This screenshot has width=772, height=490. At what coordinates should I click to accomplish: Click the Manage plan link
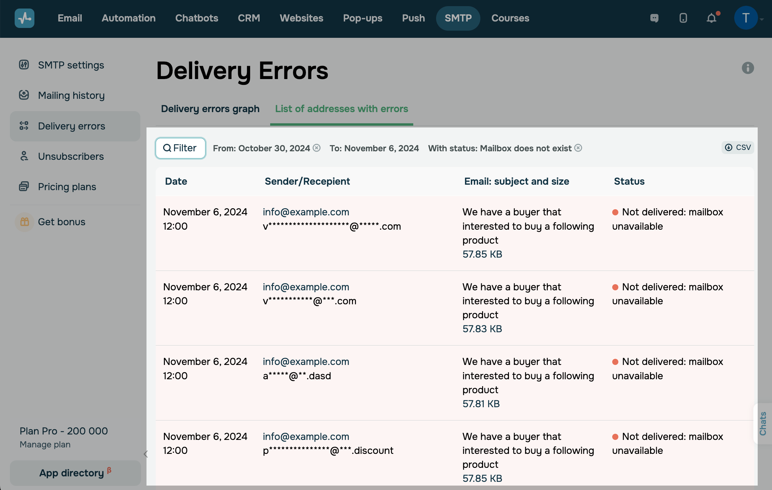point(45,445)
